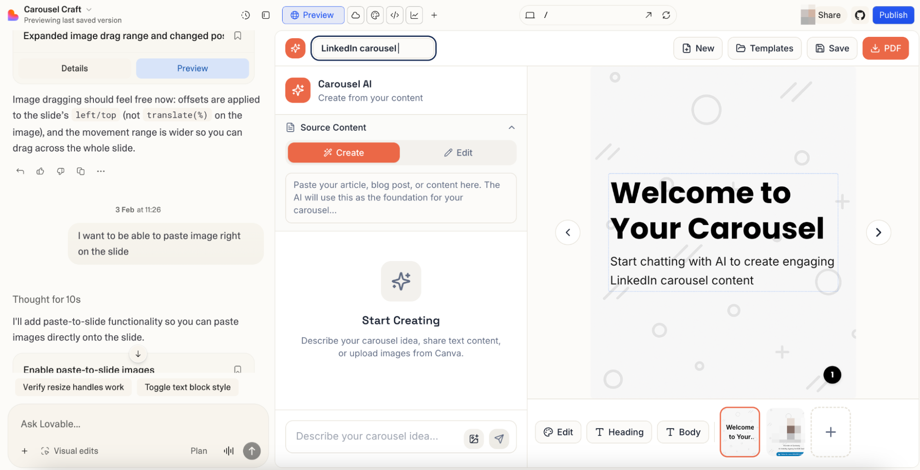Collapse the Source Content section

coord(511,128)
